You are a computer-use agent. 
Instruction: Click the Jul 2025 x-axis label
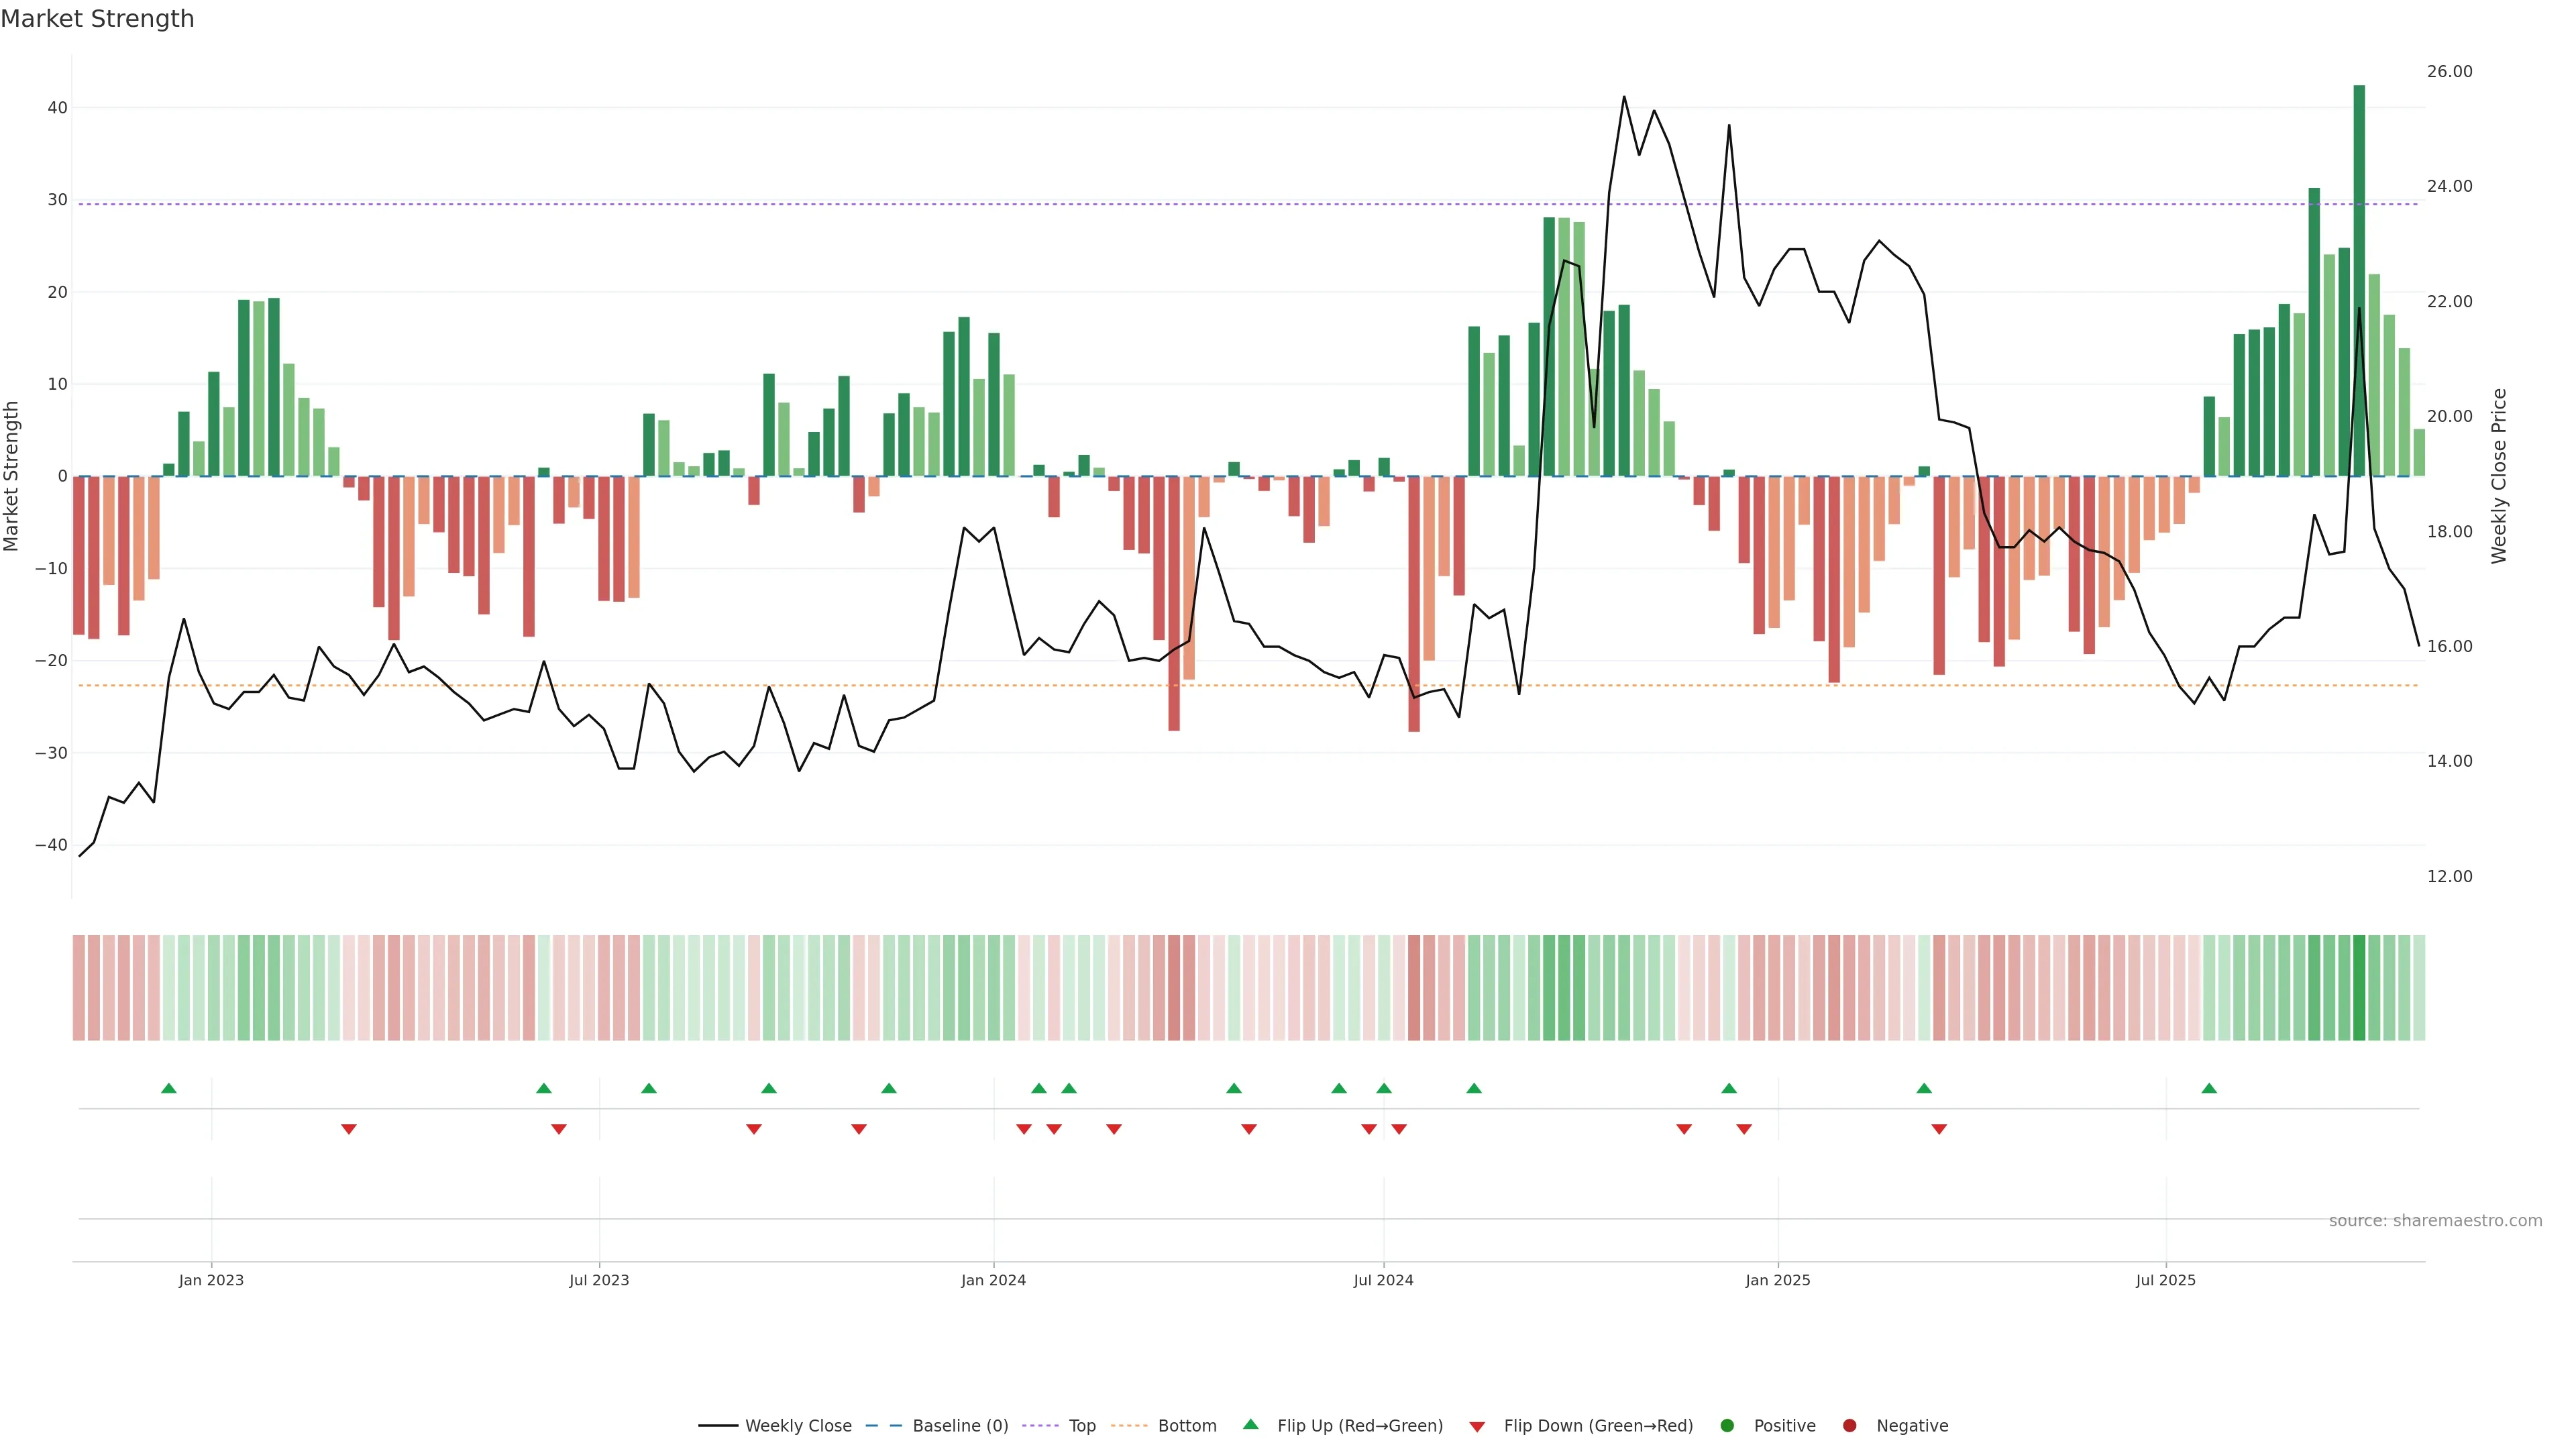click(2165, 1279)
